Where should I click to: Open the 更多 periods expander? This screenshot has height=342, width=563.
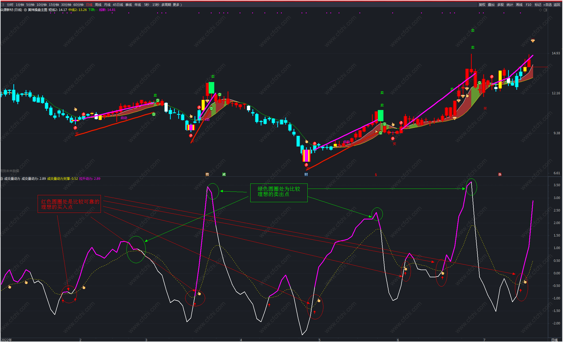click(x=177, y=5)
